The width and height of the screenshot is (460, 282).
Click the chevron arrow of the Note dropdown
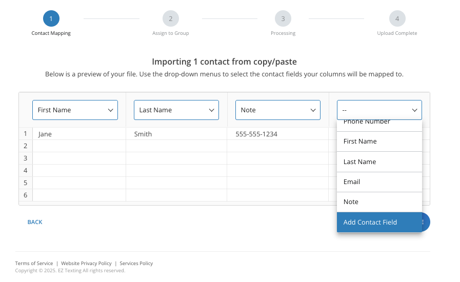click(x=313, y=110)
